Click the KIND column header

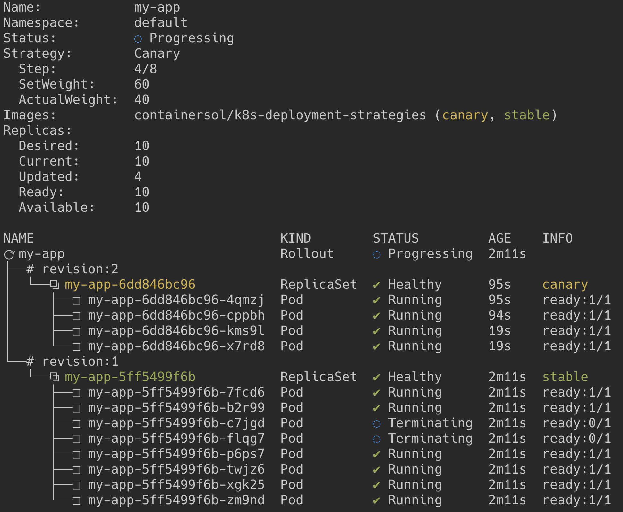295,238
